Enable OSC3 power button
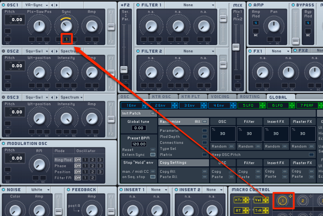This screenshot has width=323, height=216. coord(4,97)
